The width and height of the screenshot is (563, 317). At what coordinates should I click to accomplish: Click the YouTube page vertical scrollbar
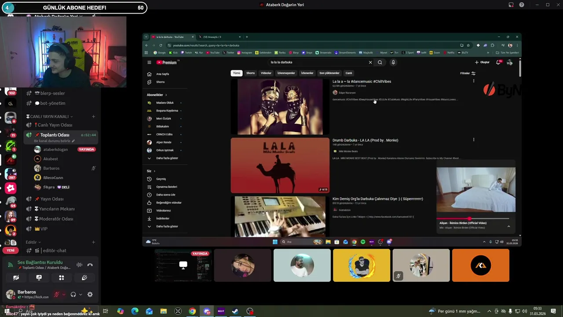tap(520, 68)
